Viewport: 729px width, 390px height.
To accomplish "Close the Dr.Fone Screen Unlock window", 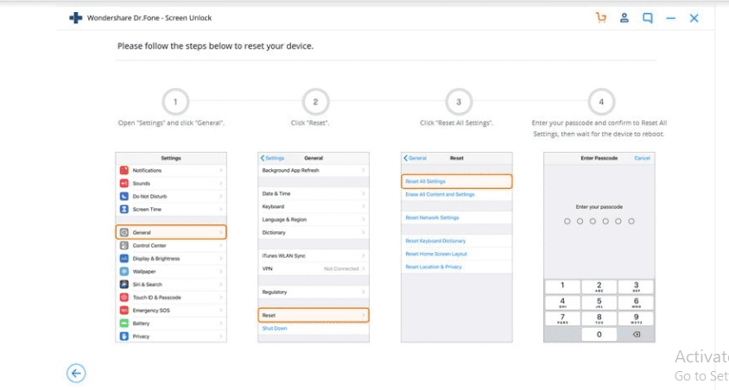I will coord(694,17).
